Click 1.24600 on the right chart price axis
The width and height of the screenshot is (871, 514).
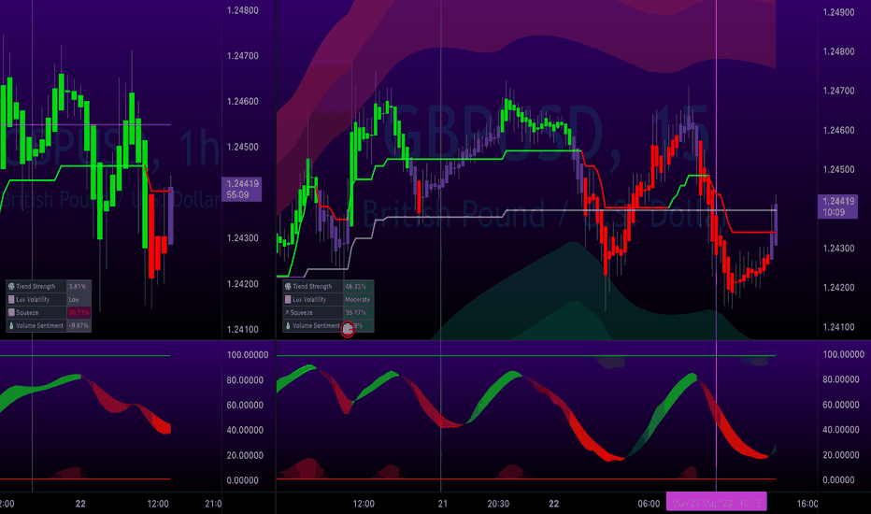point(839,130)
